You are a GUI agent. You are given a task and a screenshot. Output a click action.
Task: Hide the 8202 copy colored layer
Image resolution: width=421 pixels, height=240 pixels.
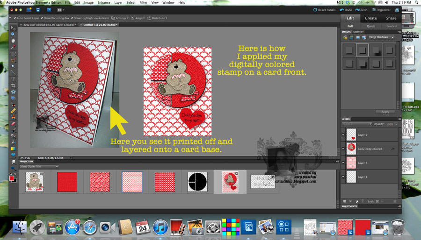343,148
